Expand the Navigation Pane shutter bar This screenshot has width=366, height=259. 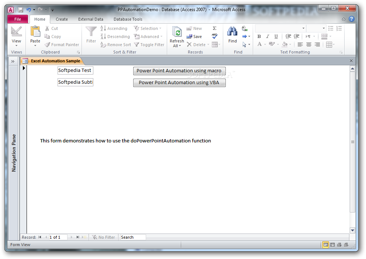coord(13,61)
